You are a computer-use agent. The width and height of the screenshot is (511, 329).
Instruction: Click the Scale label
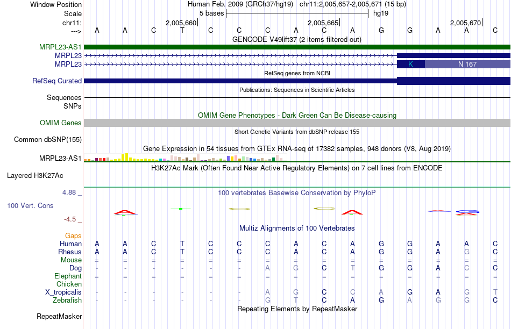(x=73, y=13)
